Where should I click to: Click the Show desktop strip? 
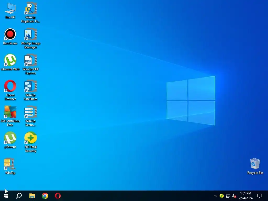coord(267,196)
